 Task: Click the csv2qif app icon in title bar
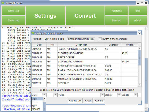3,3
